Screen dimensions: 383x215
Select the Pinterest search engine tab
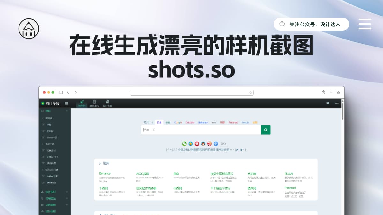[233, 122]
